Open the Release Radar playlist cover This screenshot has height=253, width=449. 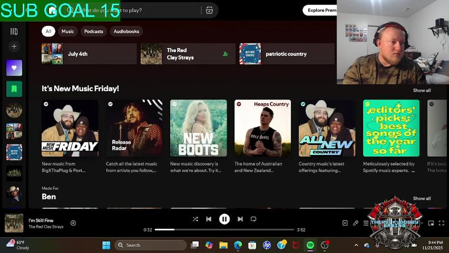pos(134,128)
